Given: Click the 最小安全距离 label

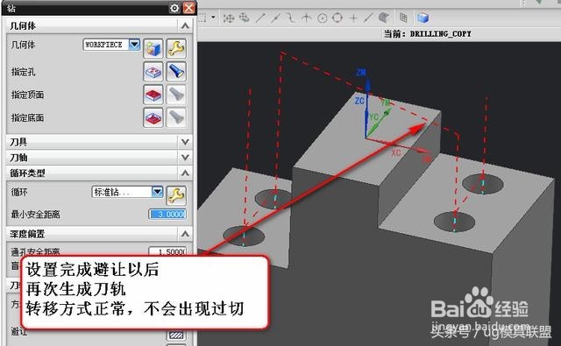Looking at the screenshot, I should 35,215.
